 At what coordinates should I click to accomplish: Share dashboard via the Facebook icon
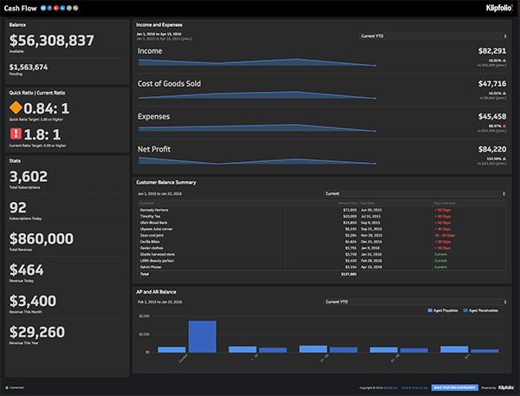[x=49, y=9]
